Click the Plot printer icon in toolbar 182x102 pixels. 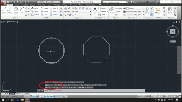pyautogui.click(x=25, y=2)
